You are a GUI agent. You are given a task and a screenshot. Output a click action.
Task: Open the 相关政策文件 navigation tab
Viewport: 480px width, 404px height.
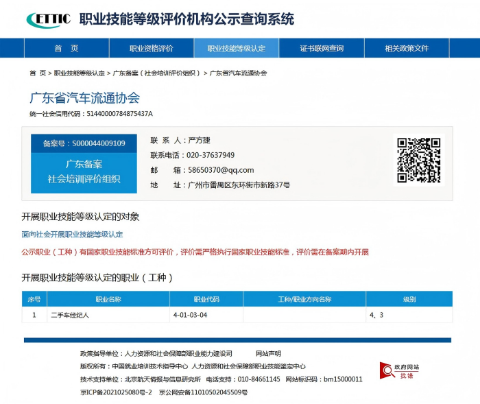(x=407, y=48)
